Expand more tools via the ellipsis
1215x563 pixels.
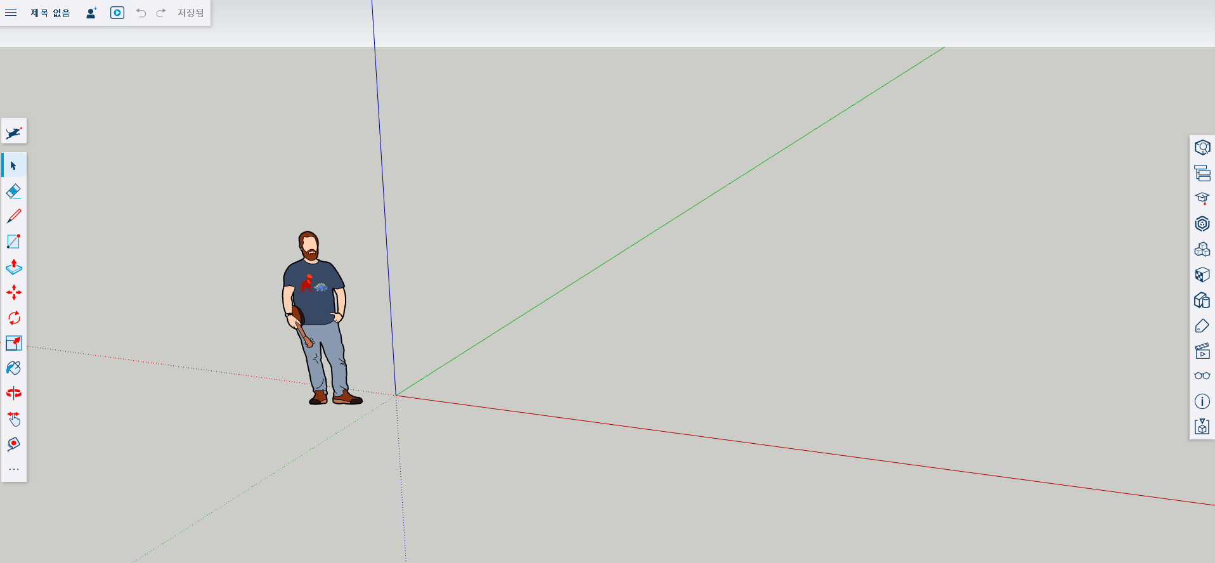(14, 469)
